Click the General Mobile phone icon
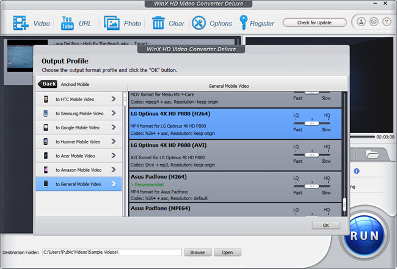 (x=46, y=184)
